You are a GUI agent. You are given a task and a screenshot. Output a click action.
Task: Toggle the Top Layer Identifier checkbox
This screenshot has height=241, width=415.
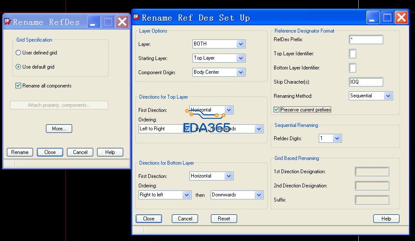[353, 54]
